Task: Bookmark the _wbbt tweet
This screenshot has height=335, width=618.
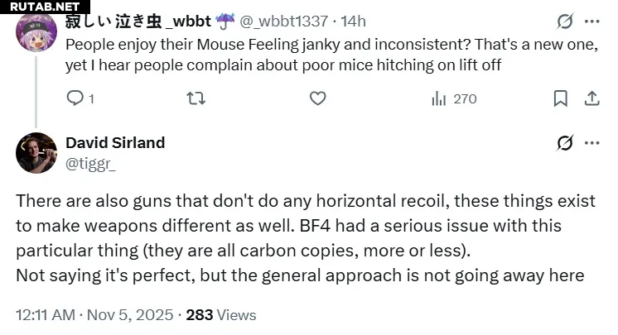Action: pyautogui.click(x=561, y=98)
